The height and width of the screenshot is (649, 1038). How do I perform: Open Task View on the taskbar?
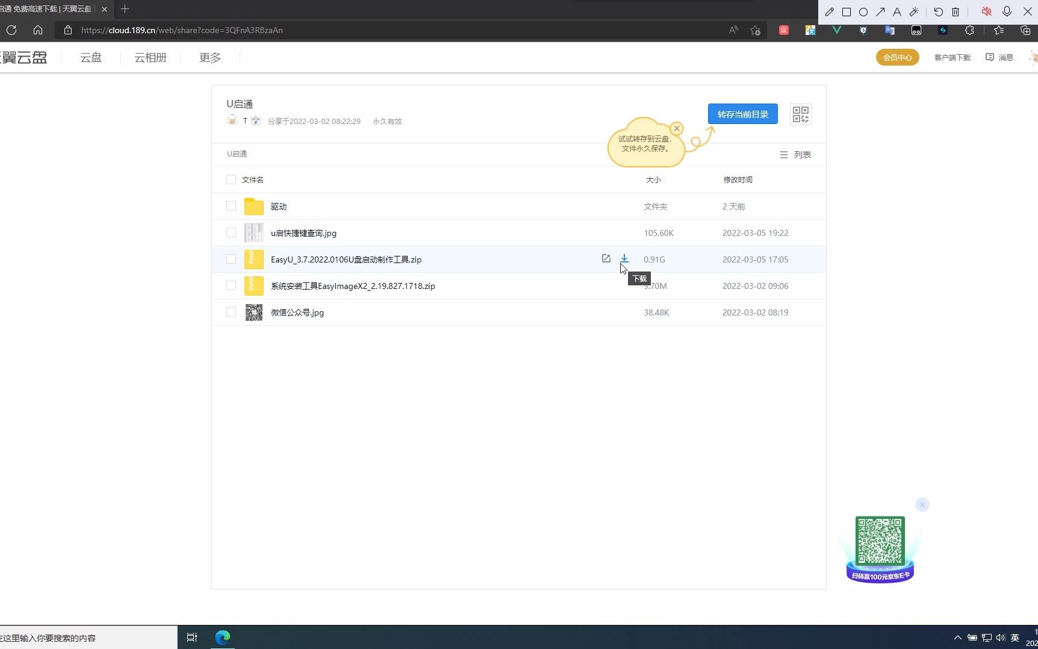coord(192,638)
